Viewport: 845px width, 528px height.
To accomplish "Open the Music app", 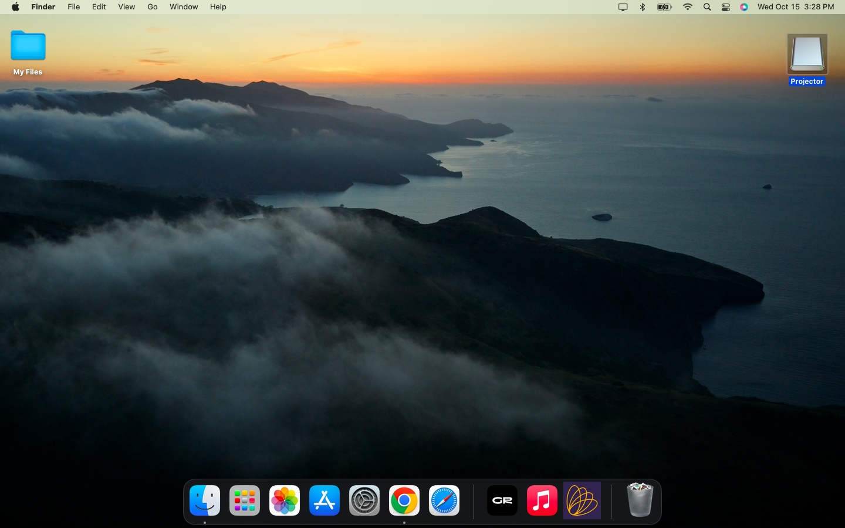I will click(542, 500).
